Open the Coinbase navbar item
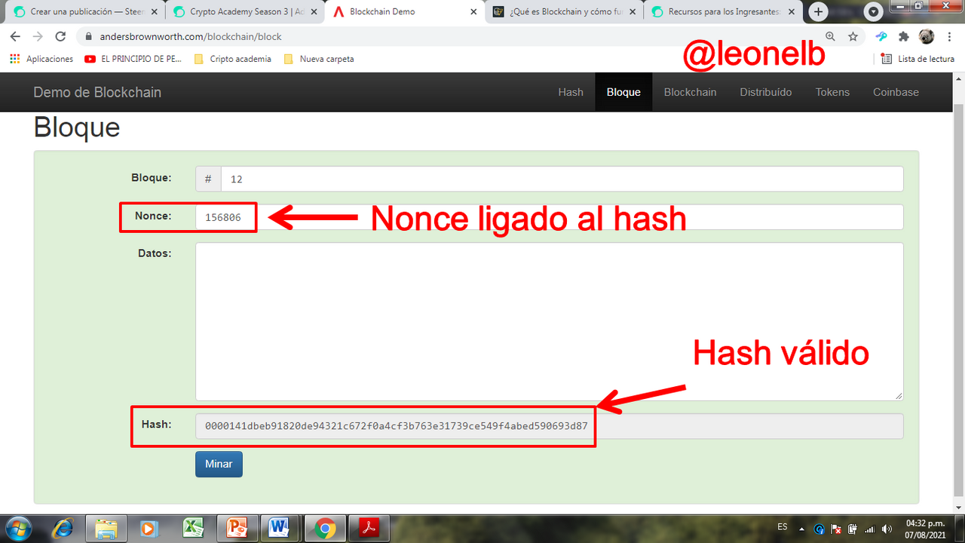The image size is (965, 543). (x=896, y=92)
